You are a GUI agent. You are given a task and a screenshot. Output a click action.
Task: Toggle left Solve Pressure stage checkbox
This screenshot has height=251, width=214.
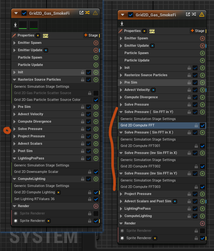coord(89,129)
